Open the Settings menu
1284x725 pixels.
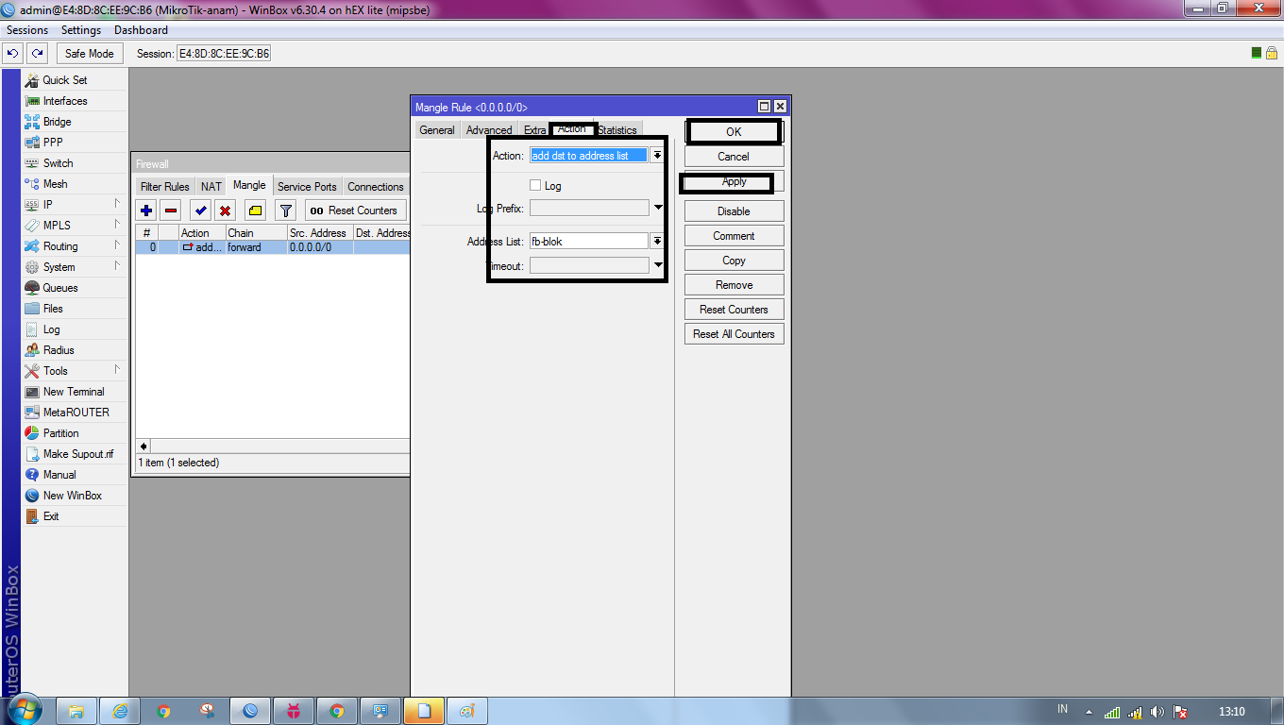81,30
